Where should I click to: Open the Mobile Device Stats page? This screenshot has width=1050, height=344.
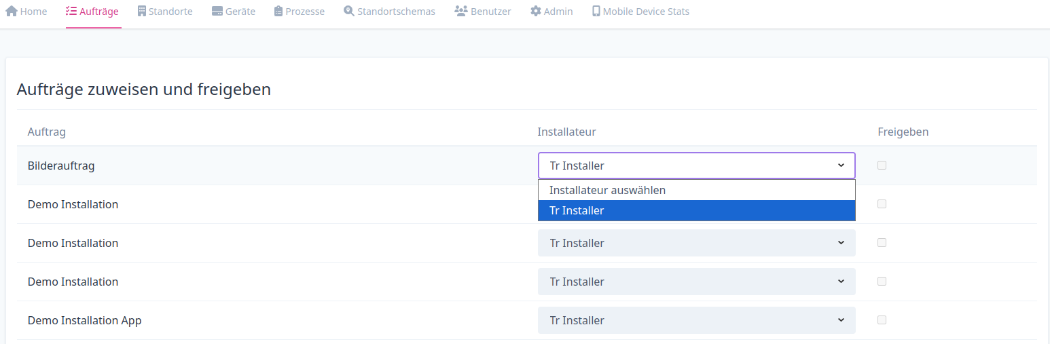pyautogui.click(x=640, y=12)
